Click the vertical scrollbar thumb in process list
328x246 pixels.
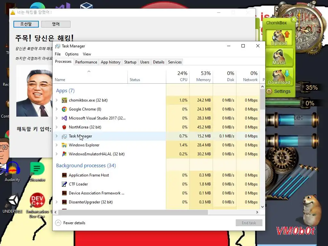pos(263,99)
